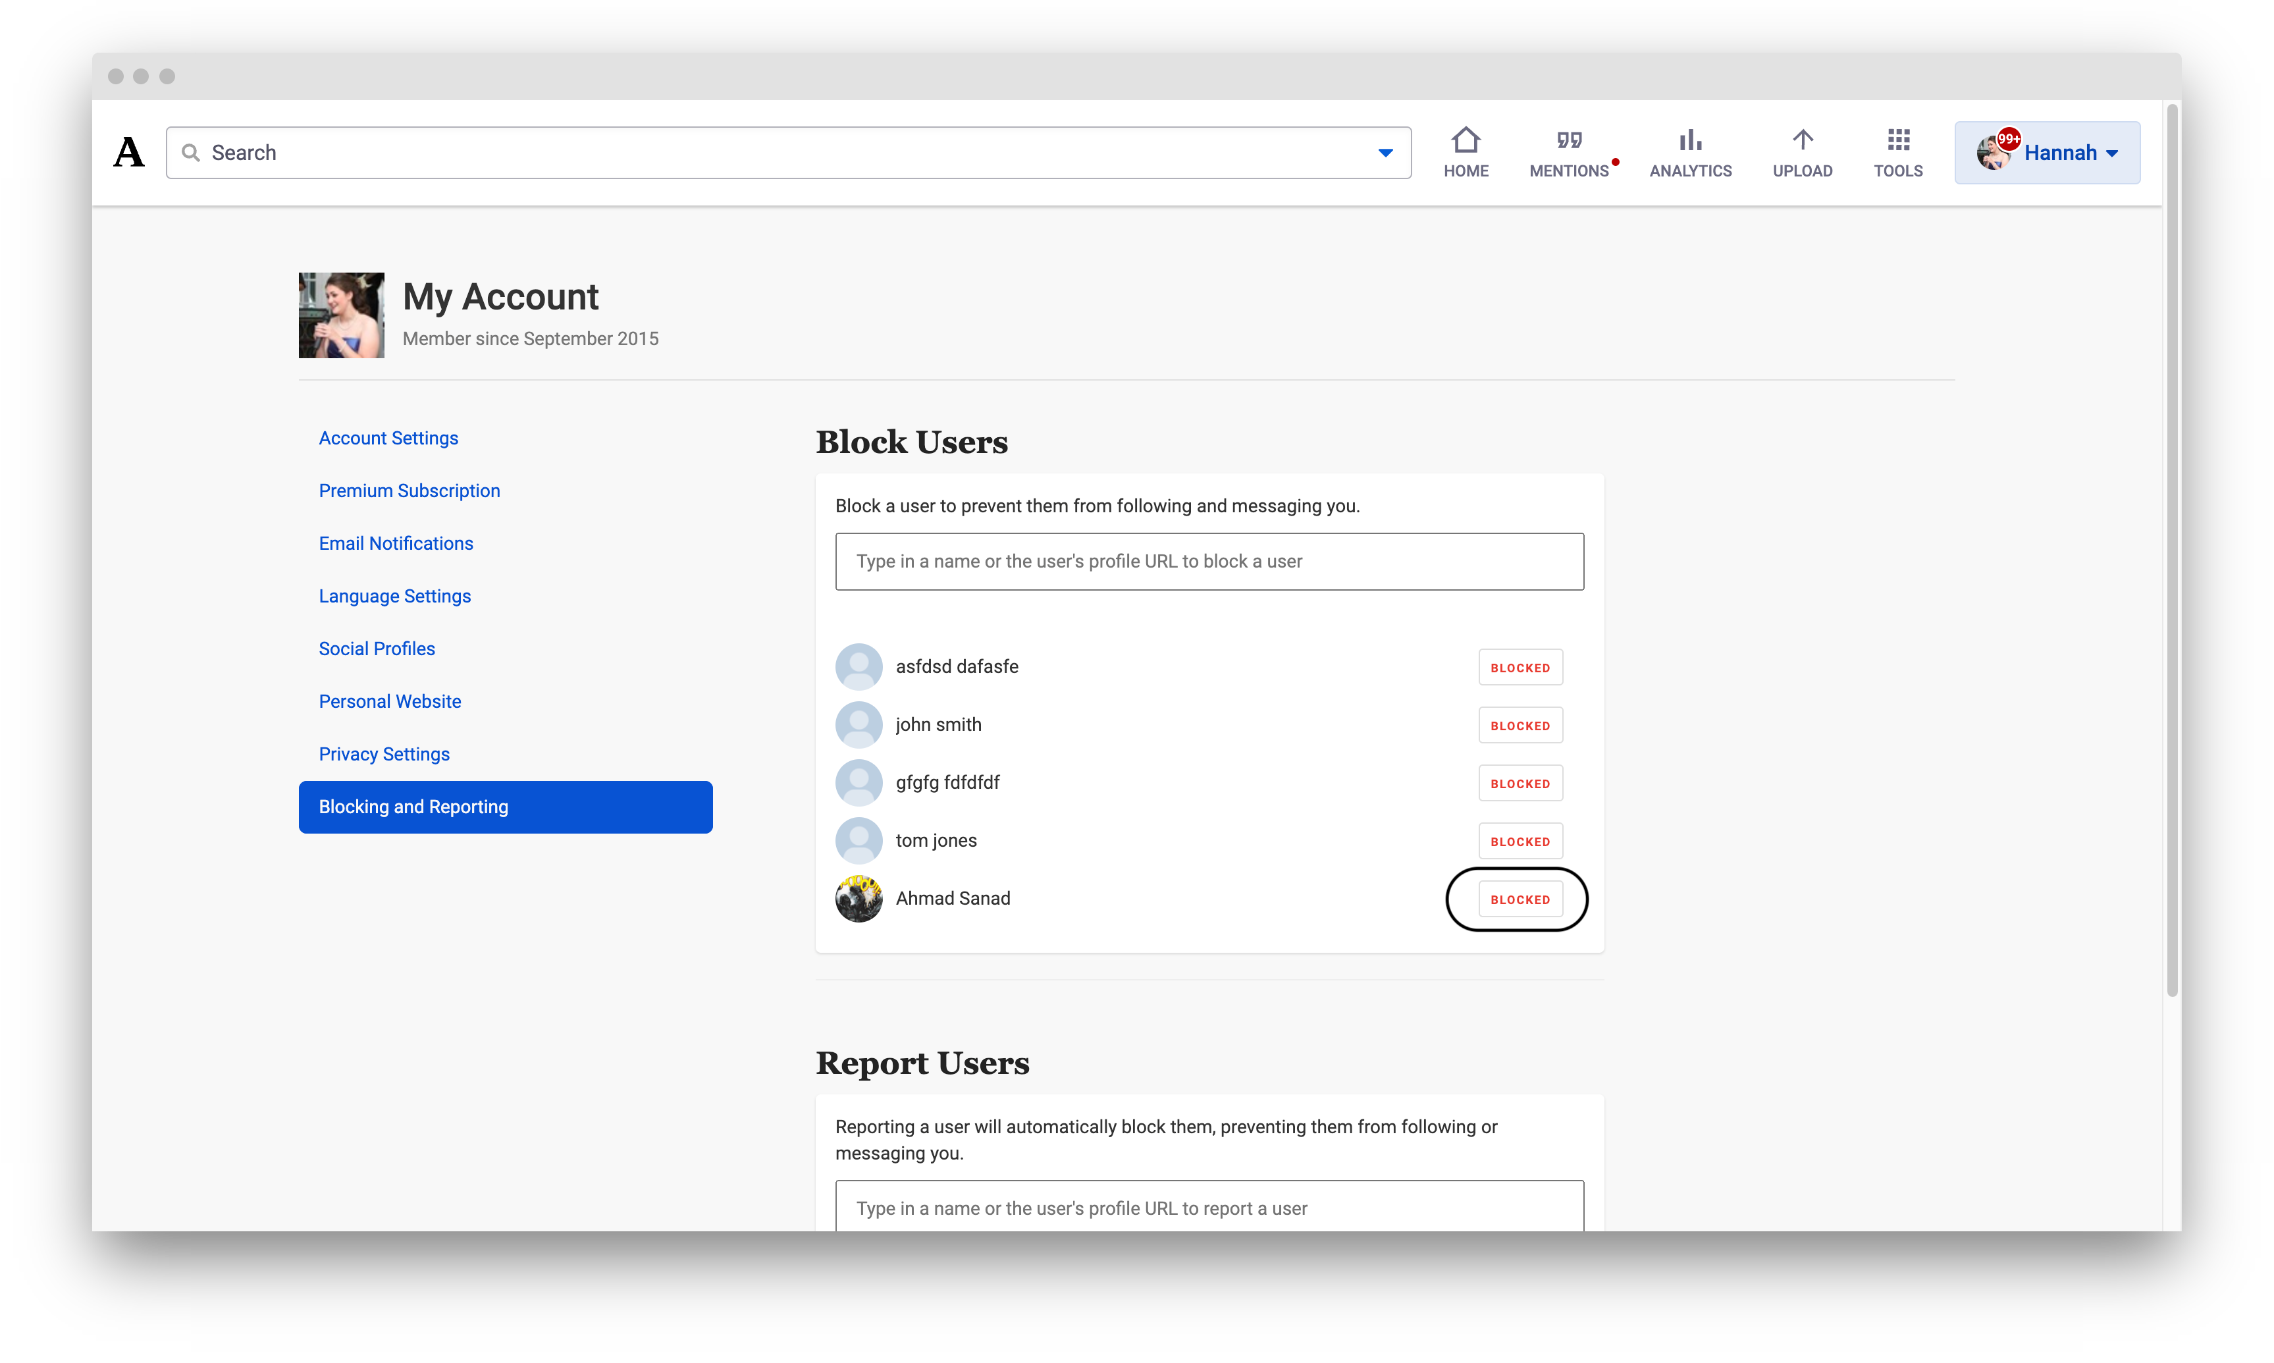This screenshot has height=1363, width=2274.
Task: Click the search magnifier icon
Action: click(191, 151)
